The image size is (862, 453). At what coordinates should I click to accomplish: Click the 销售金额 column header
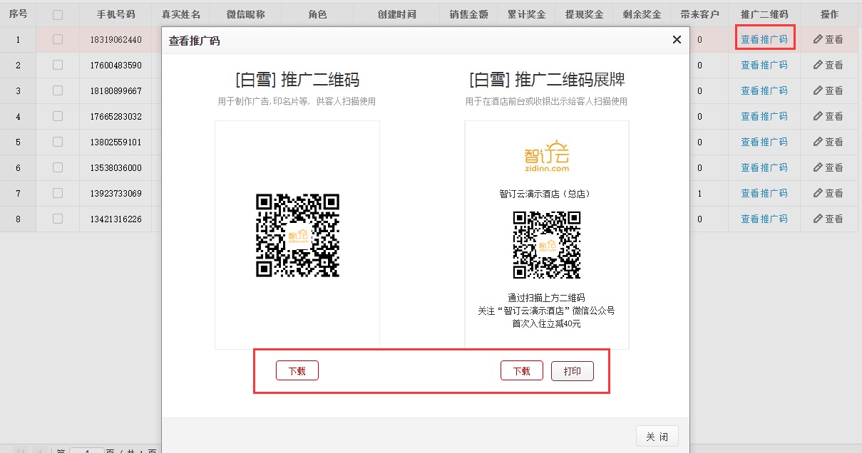[x=468, y=14]
